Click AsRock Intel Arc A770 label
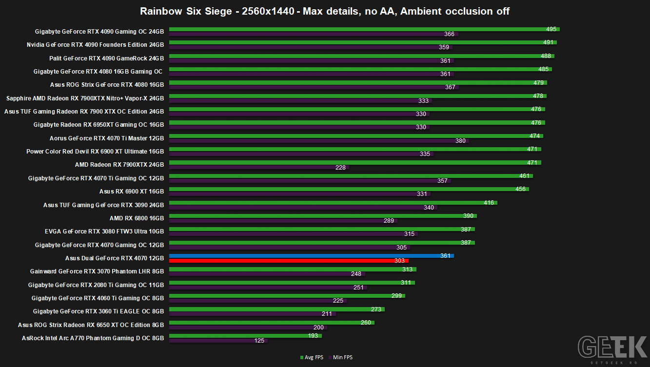 coord(93,338)
